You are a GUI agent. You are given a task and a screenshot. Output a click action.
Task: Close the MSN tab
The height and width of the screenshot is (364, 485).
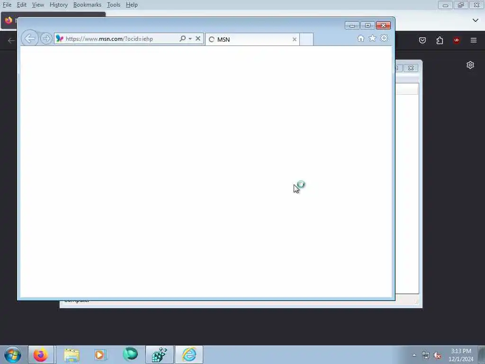(295, 39)
